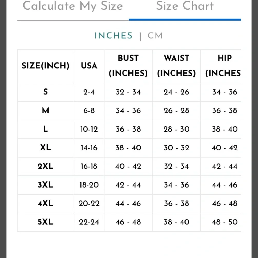Switch measurements to INCHES units

(113, 35)
